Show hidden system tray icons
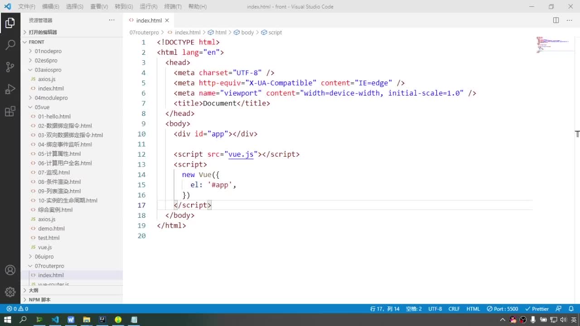The width and height of the screenshot is (580, 326). [x=503, y=320]
